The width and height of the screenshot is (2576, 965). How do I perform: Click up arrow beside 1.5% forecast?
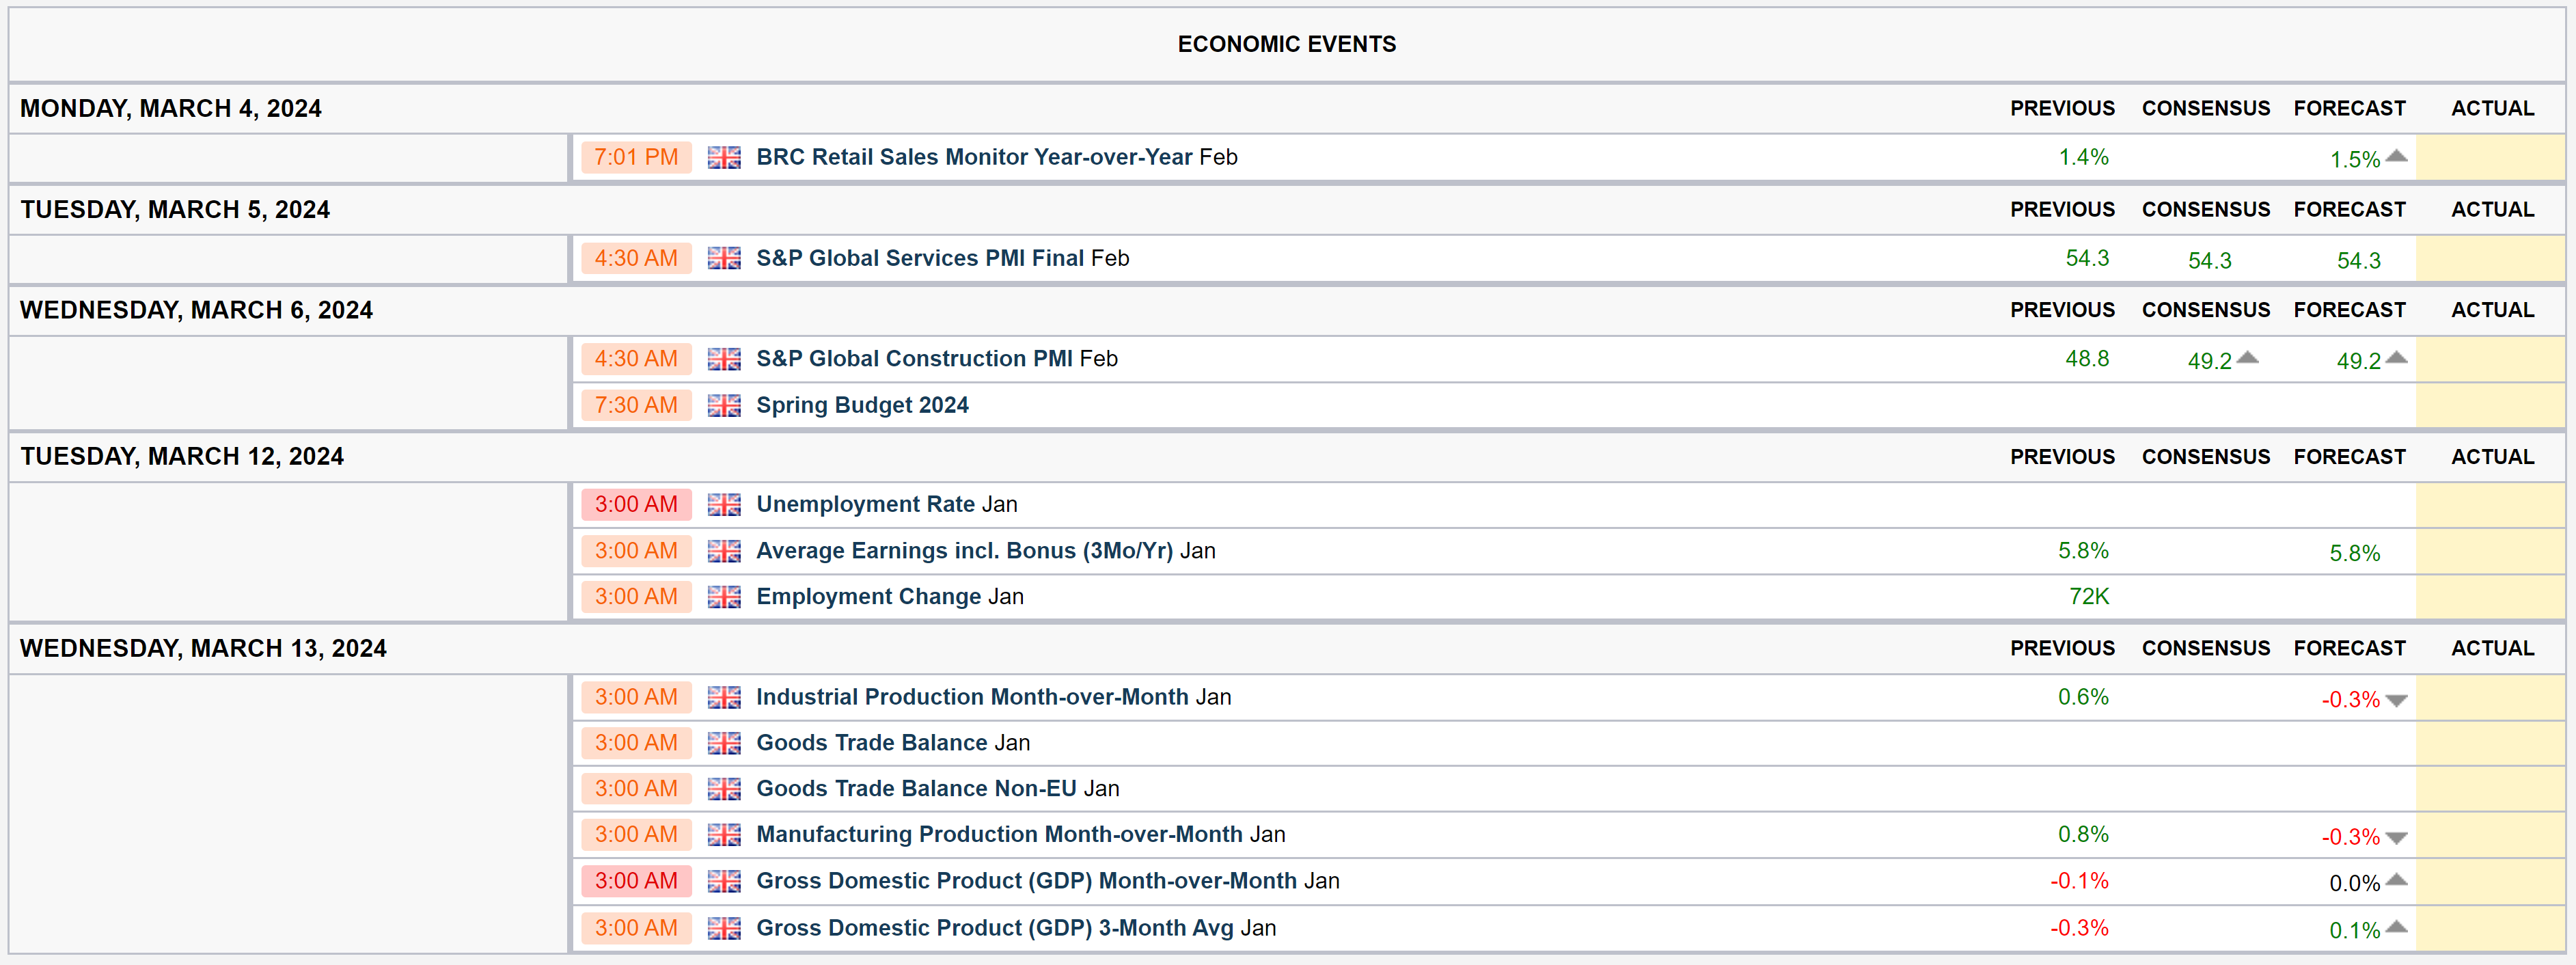[x=2396, y=156]
